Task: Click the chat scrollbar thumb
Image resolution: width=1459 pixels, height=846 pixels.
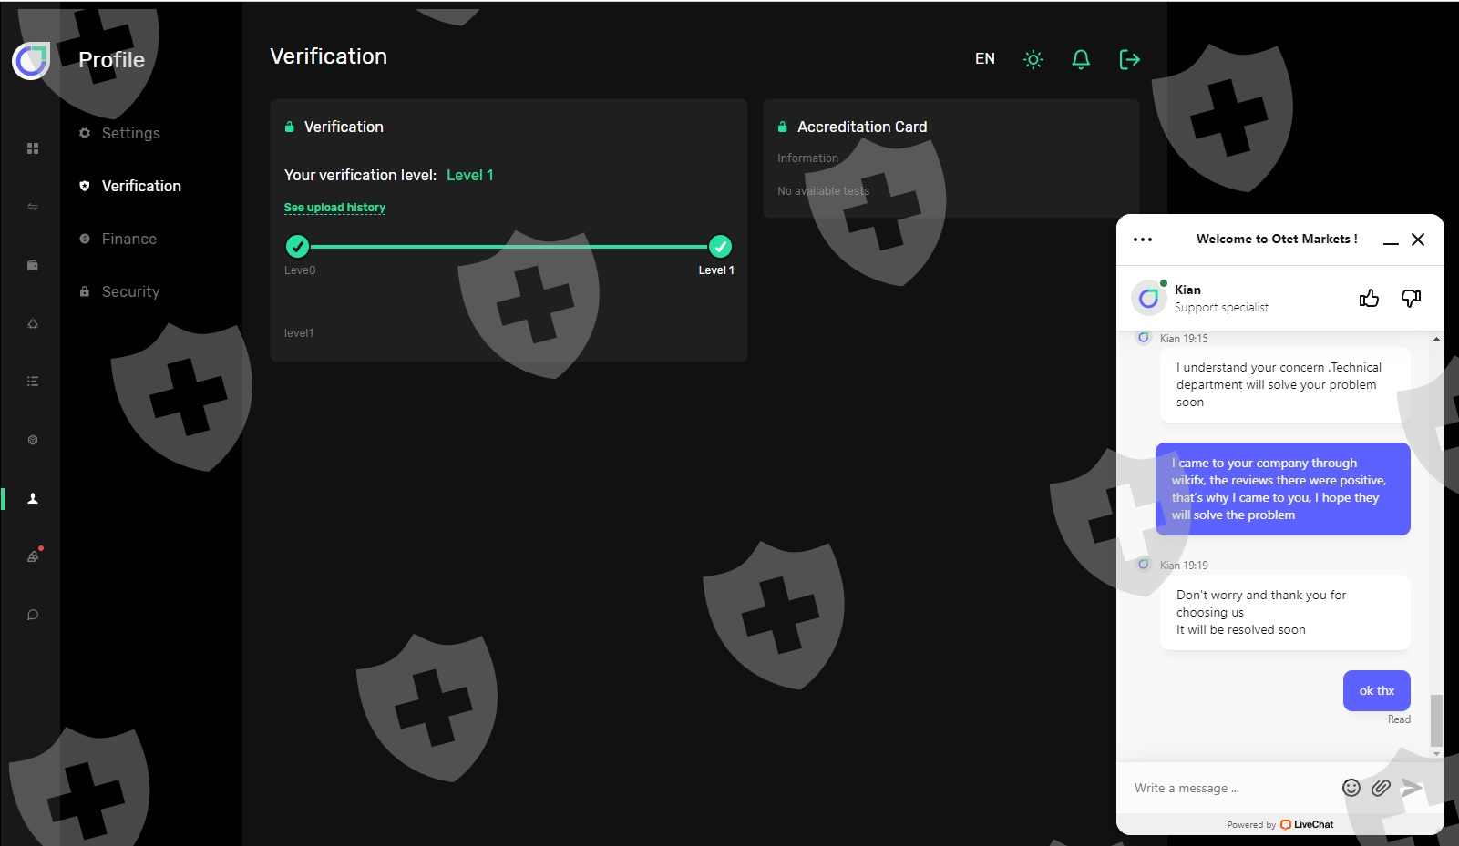Action: (x=1436, y=719)
